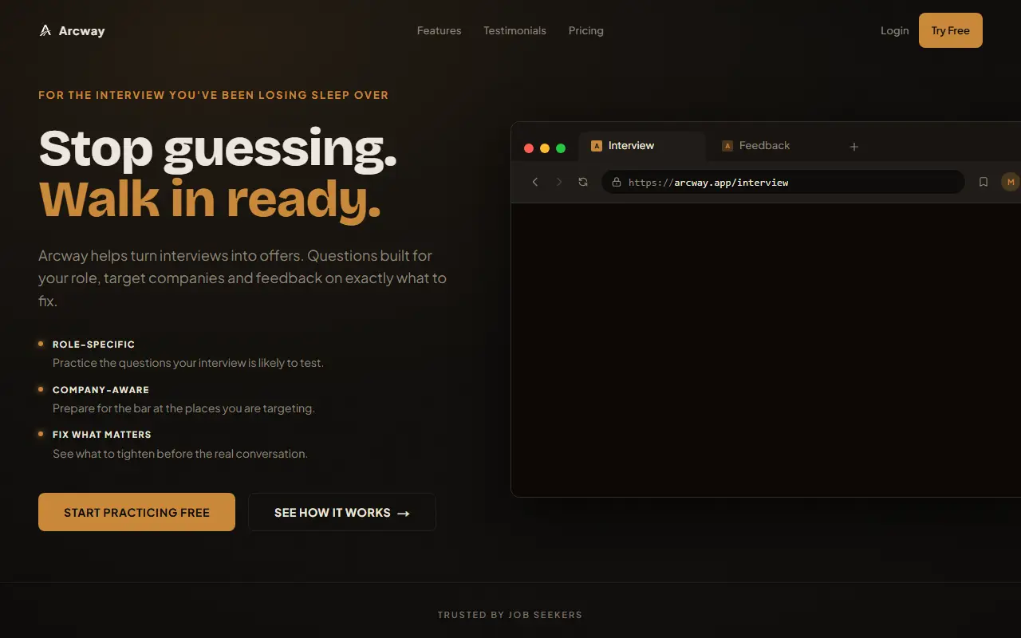This screenshot has width=1021, height=638.
Task: Click the Arcway logo icon
Action: pos(45,30)
